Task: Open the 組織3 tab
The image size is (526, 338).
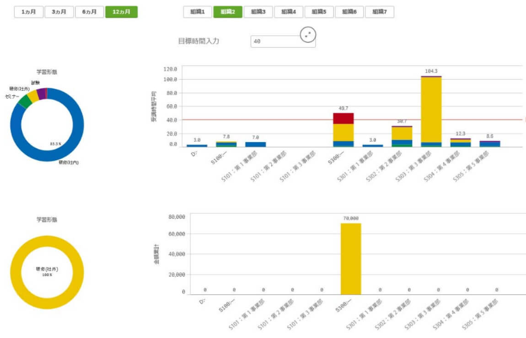Action: point(258,12)
